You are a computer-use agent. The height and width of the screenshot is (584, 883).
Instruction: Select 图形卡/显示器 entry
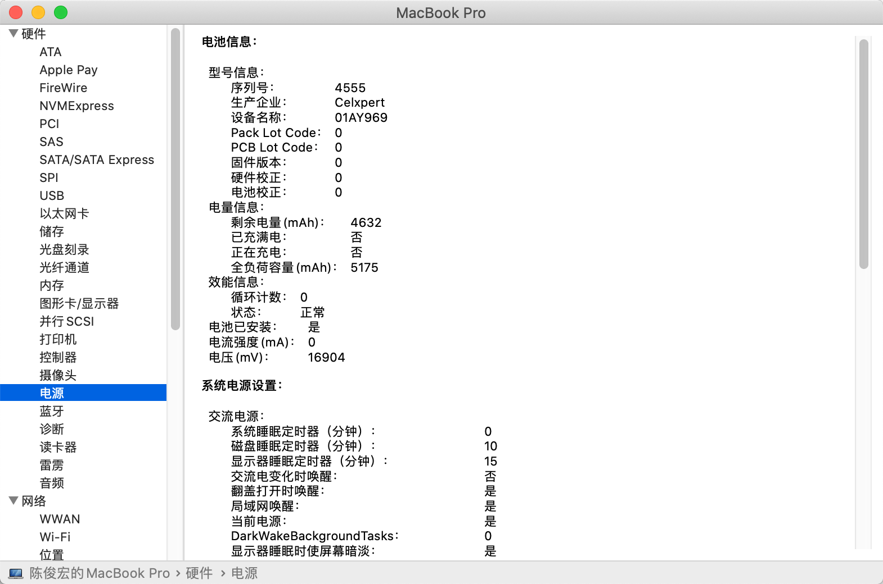pos(79,303)
